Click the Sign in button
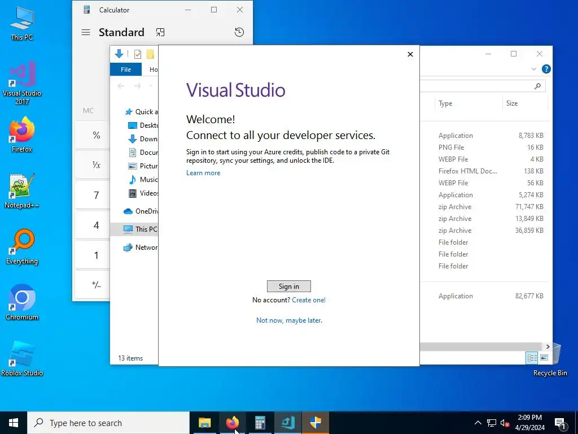Image resolution: width=578 pixels, height=434 pixels. point(288,287)
